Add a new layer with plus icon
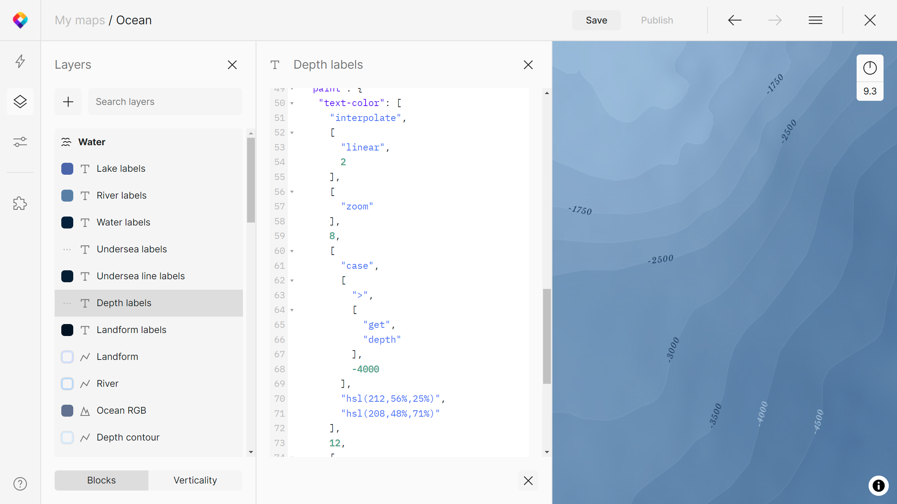The height and width of the screenshot is (504, 897). [x=68, y=102]
